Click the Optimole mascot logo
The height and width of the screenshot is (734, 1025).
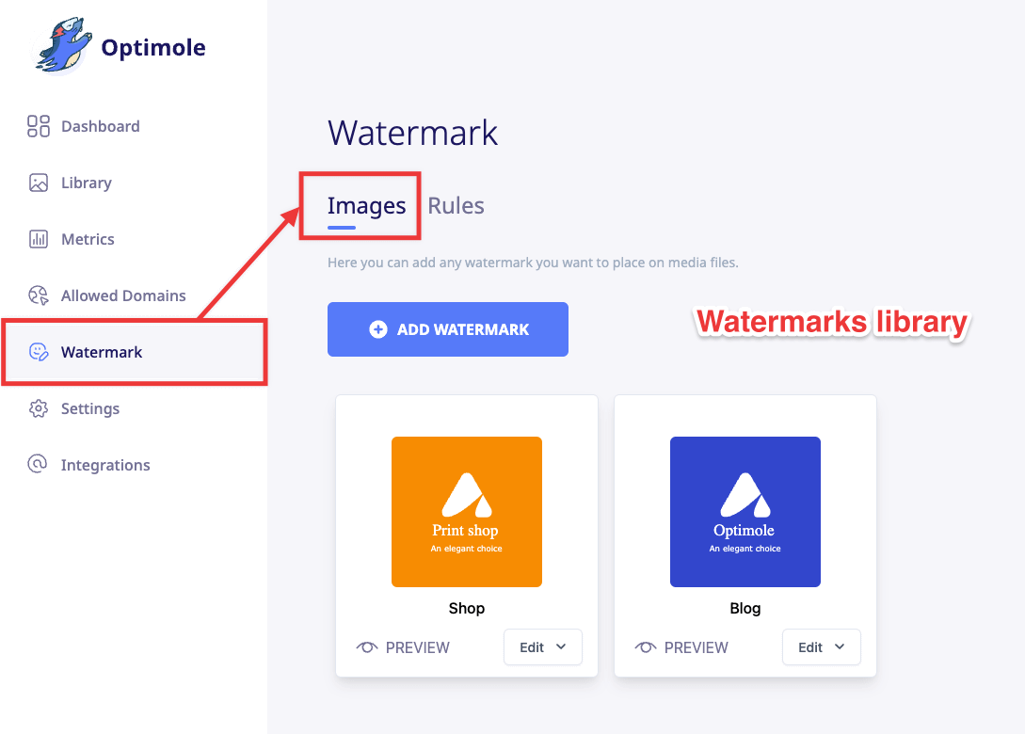64,46
